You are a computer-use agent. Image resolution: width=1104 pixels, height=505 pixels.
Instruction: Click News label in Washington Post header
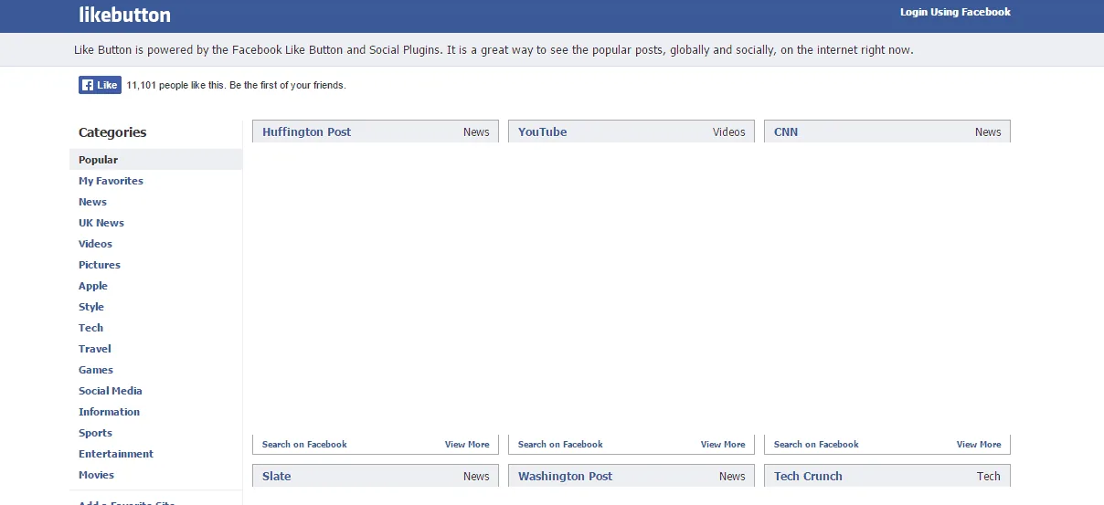click(x=732, y=476)
